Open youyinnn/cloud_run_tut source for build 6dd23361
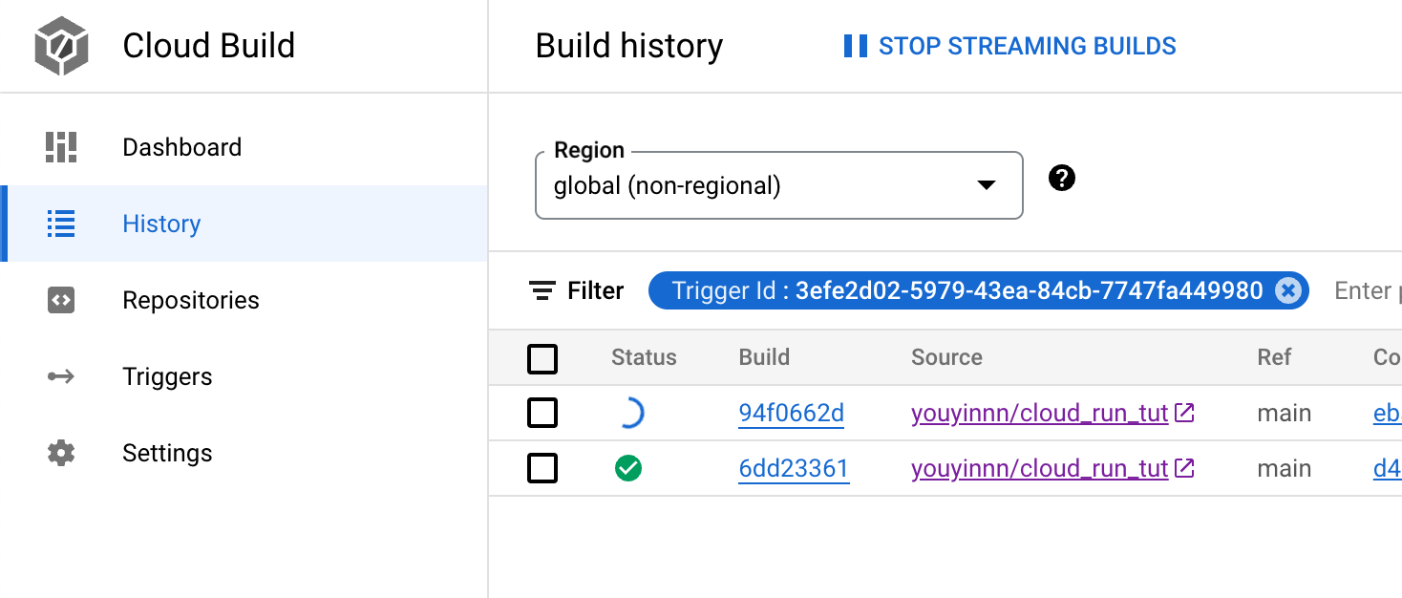 [1040, 469]
